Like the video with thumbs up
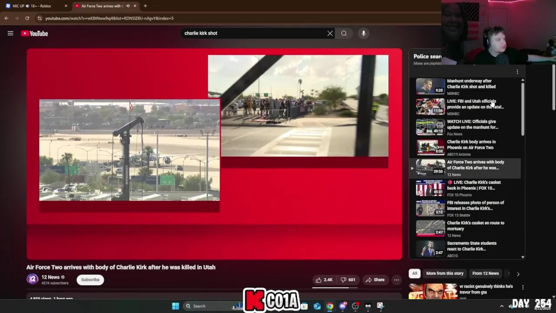This screenshot has height=313, width=556. click(324, 280)
